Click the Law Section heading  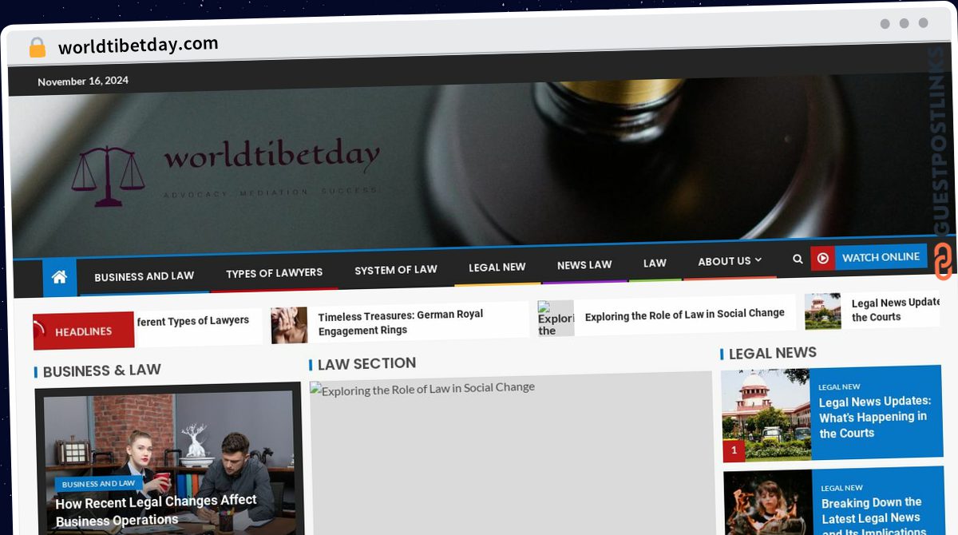tap(366, 363)
